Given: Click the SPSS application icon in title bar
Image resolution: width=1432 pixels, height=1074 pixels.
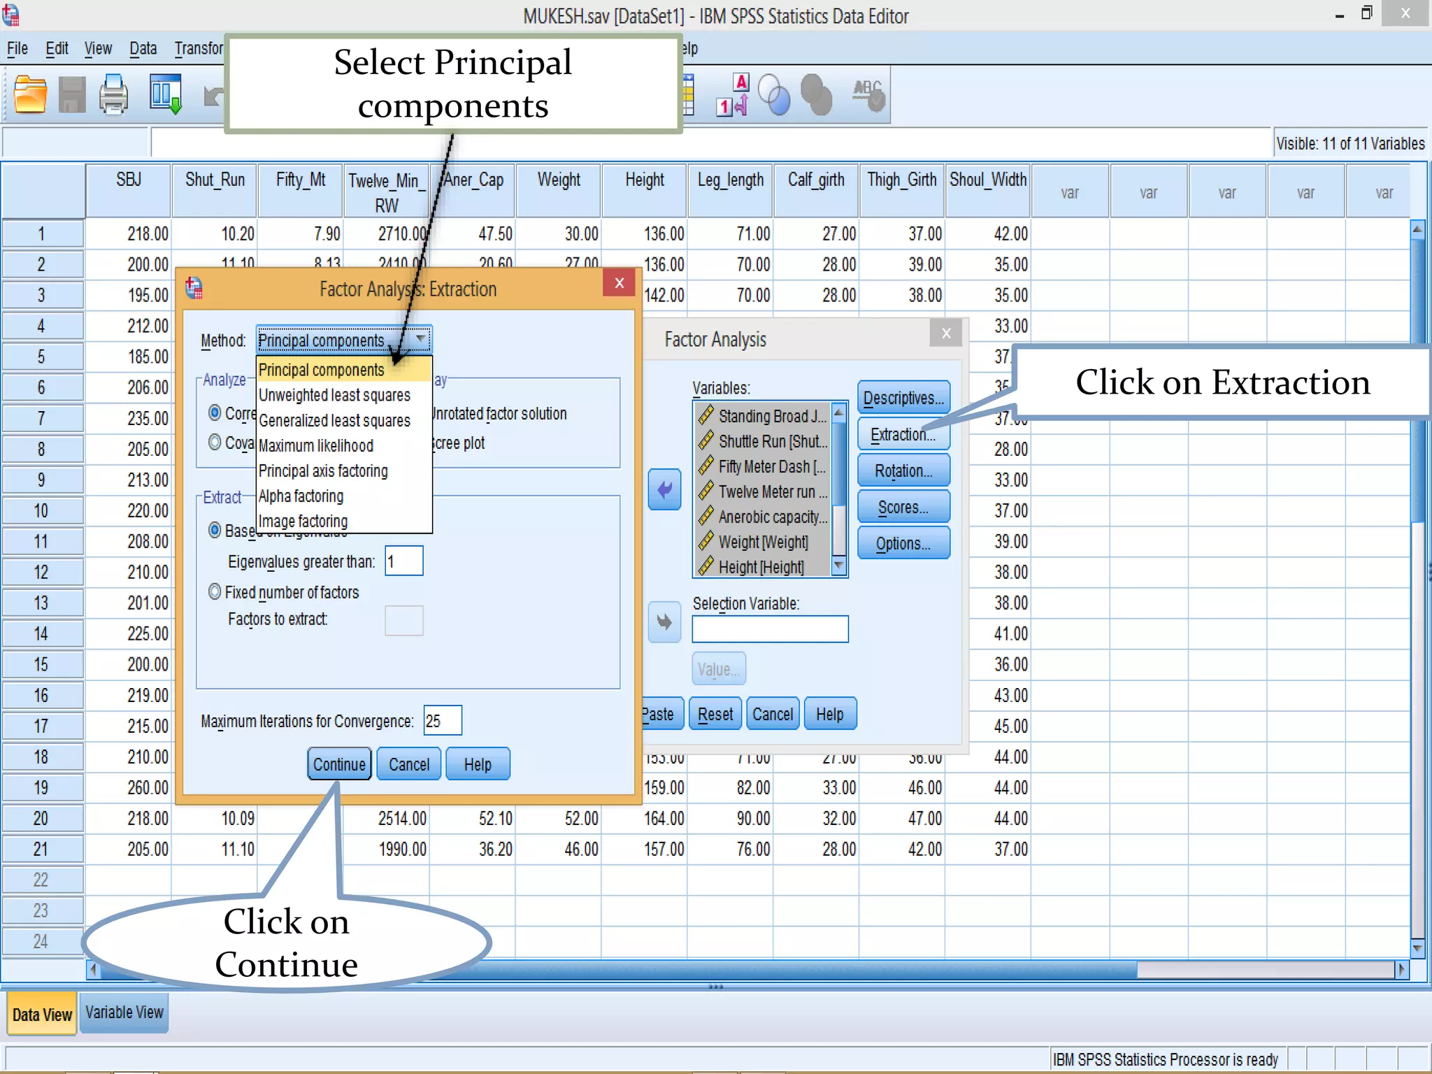Looking at the screenshot, I should (10, 15).
